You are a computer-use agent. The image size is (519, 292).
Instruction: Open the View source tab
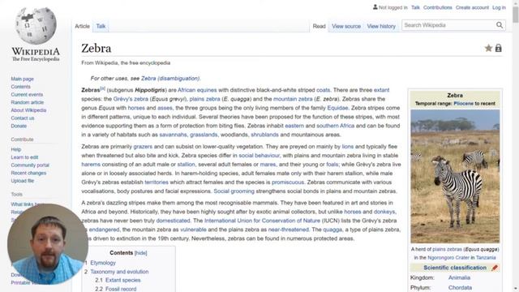pos(346,26)
